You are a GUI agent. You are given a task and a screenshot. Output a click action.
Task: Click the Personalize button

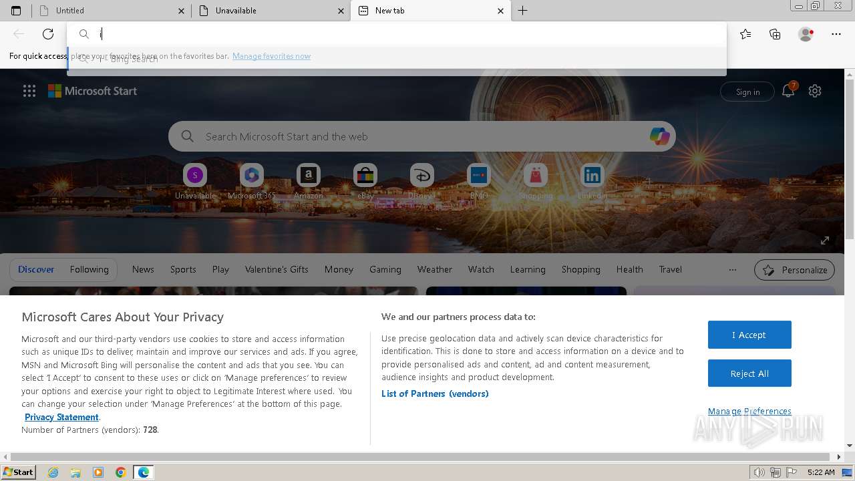(794, 270)
